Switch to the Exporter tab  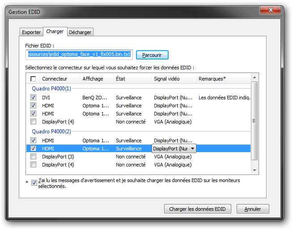(31, 32)
